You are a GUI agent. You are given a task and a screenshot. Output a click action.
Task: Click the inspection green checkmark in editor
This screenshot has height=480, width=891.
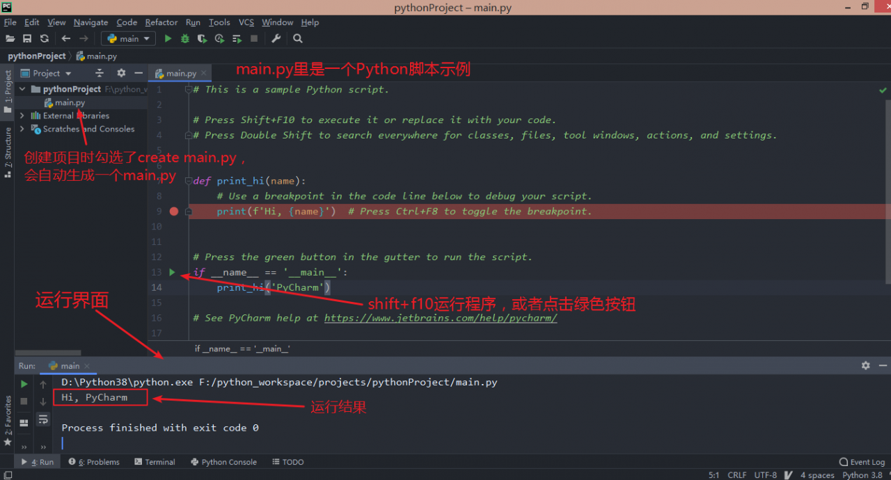[x=883, y=90]
